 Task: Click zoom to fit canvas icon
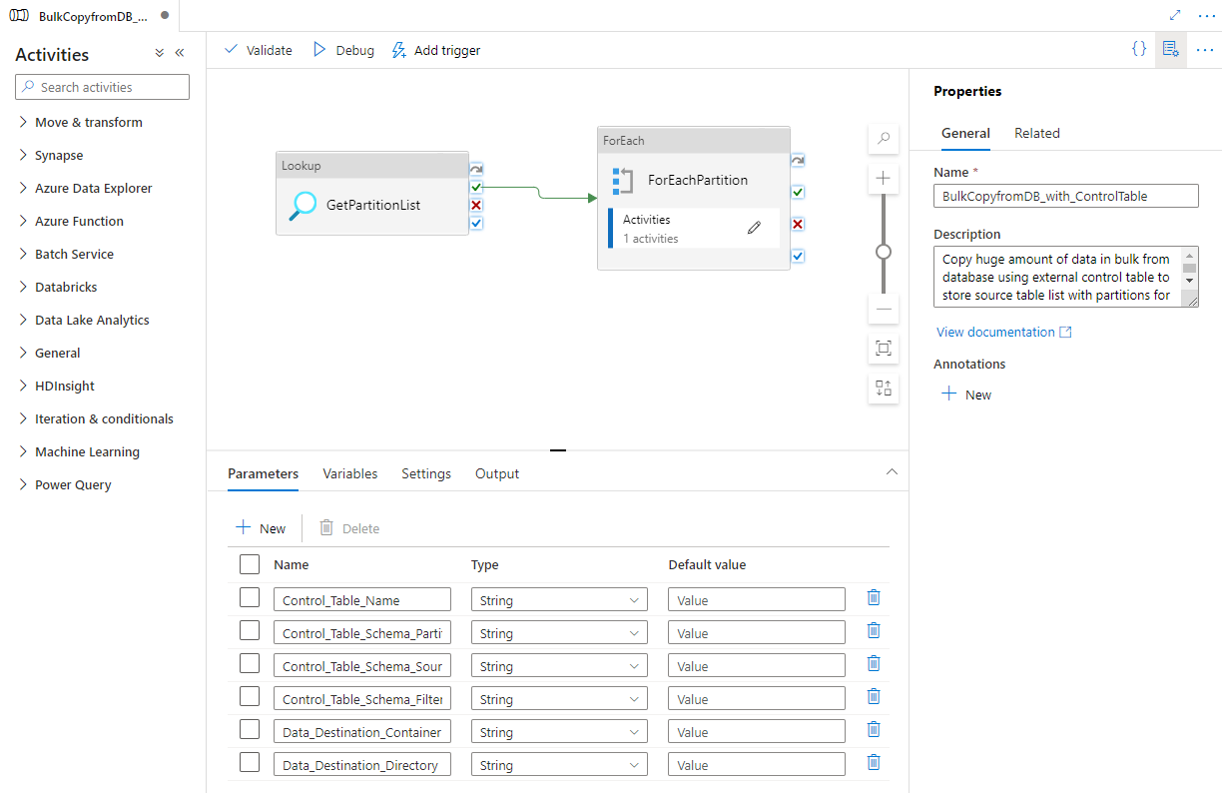click(x=884, y=348)
